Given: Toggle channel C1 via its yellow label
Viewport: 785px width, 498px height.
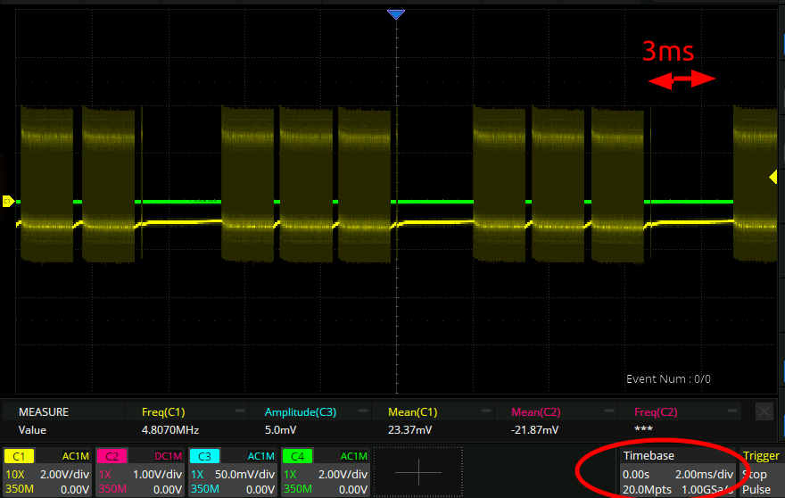Looking at the screenshot, I should (17, 456).
